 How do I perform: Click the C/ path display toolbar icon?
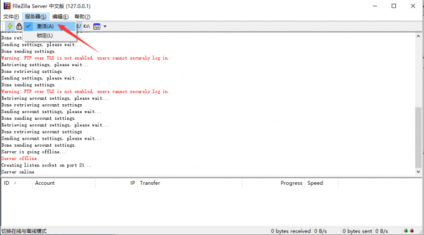pyautogui.click(x=78, y=26)
